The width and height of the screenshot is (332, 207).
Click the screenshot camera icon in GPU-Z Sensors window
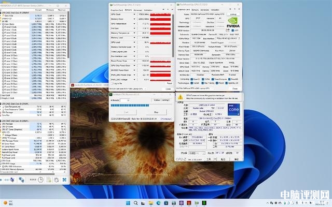tap(163, 9)
